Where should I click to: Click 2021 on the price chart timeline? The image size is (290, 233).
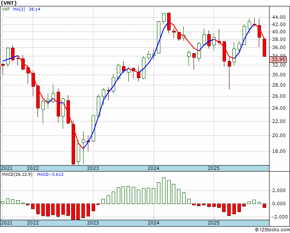[7, 168]
